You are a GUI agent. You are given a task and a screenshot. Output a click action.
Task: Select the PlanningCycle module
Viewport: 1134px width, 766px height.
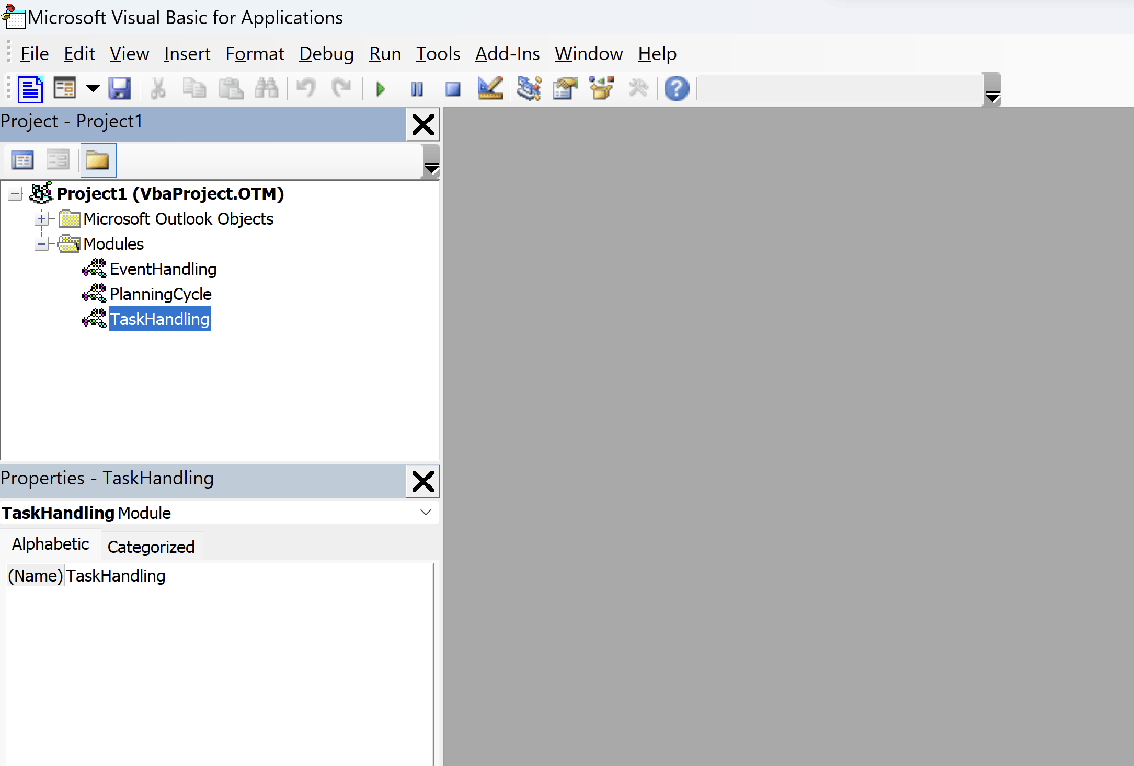click(x=161, y=294)
